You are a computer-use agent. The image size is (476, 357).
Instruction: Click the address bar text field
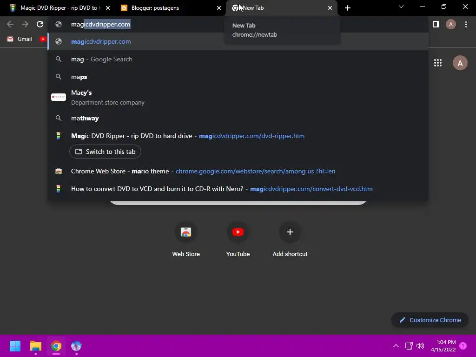click(238, 24)
